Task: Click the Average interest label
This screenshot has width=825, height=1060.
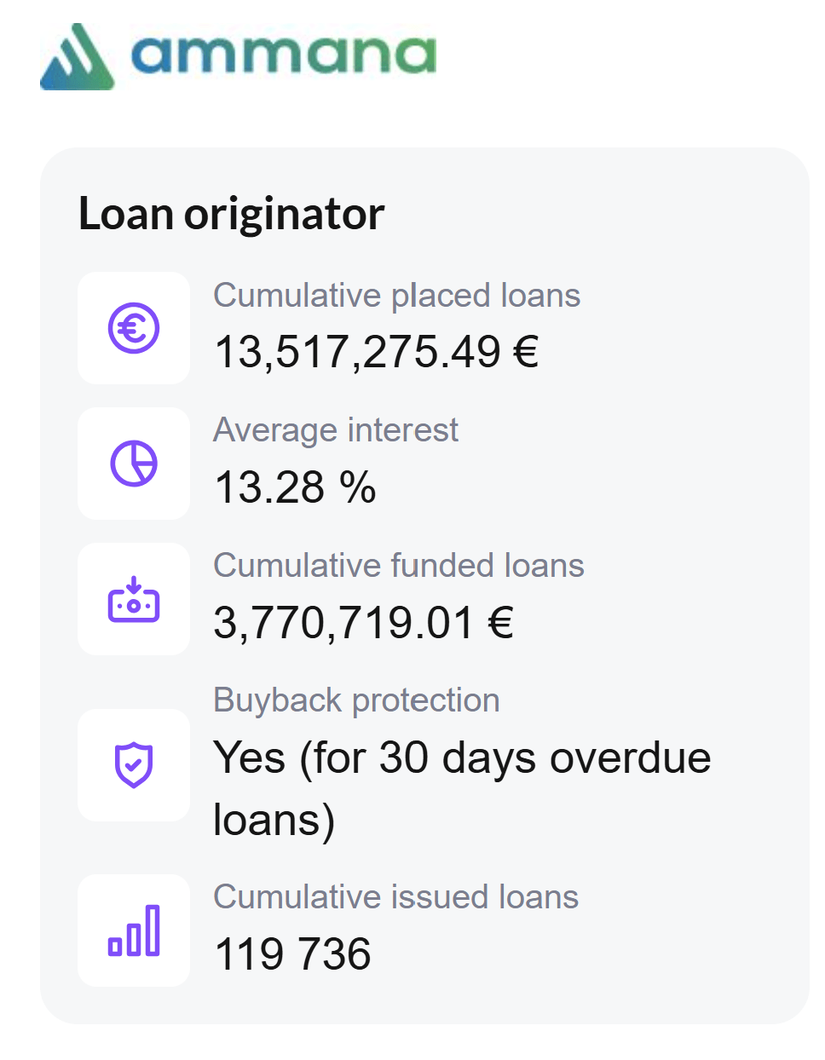Action: point(335,430)
